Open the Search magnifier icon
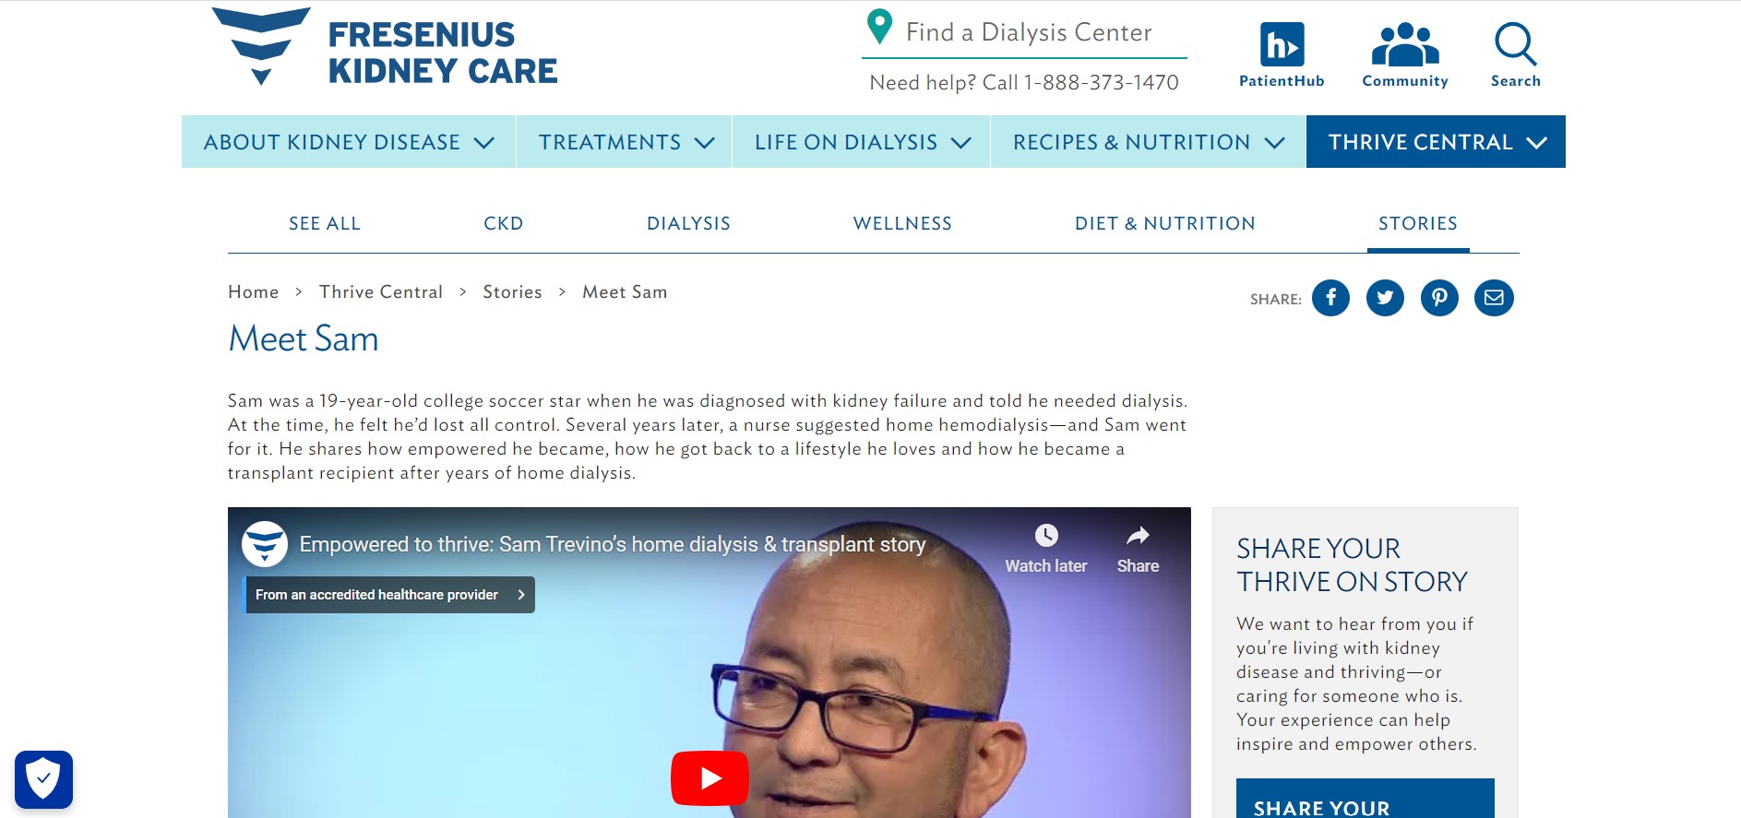 [x=1515, y=44]
